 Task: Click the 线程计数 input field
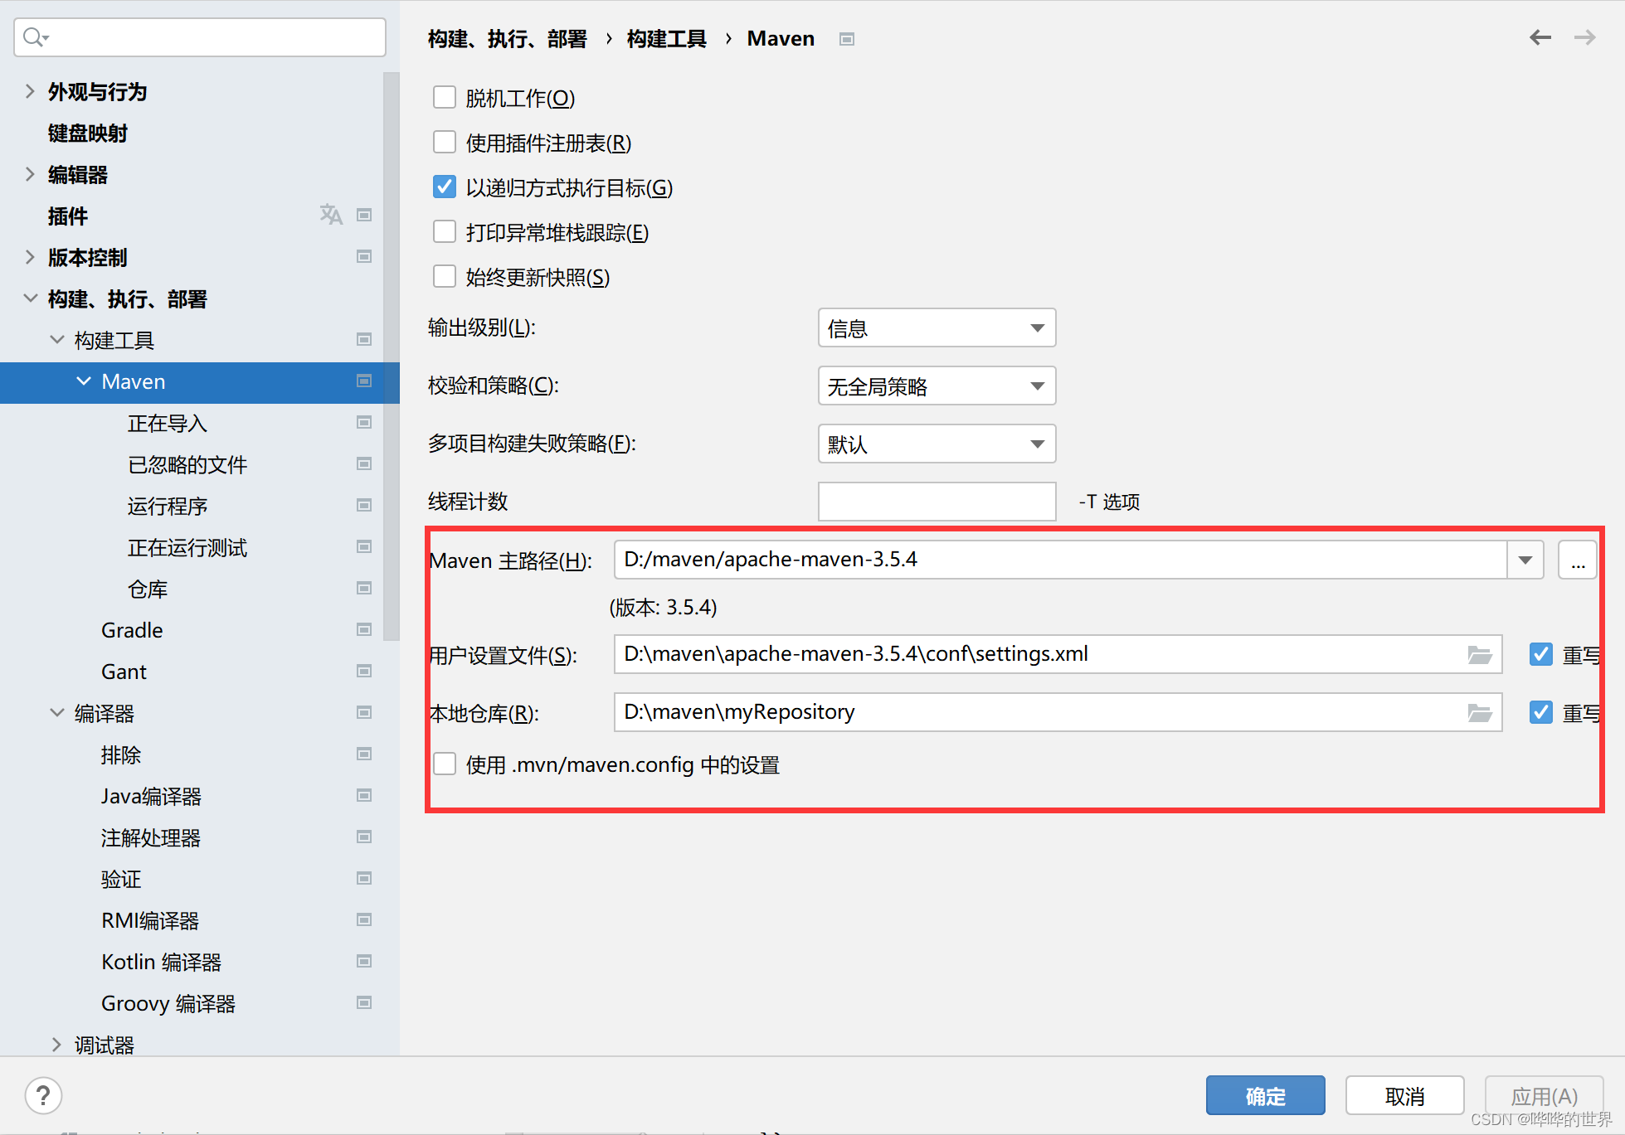point(936,502)
